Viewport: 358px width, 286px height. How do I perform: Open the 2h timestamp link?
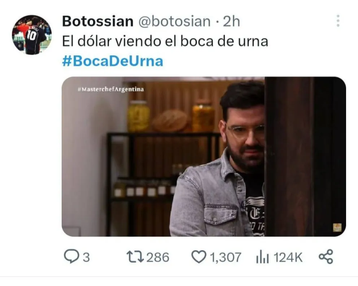(231, 21)
